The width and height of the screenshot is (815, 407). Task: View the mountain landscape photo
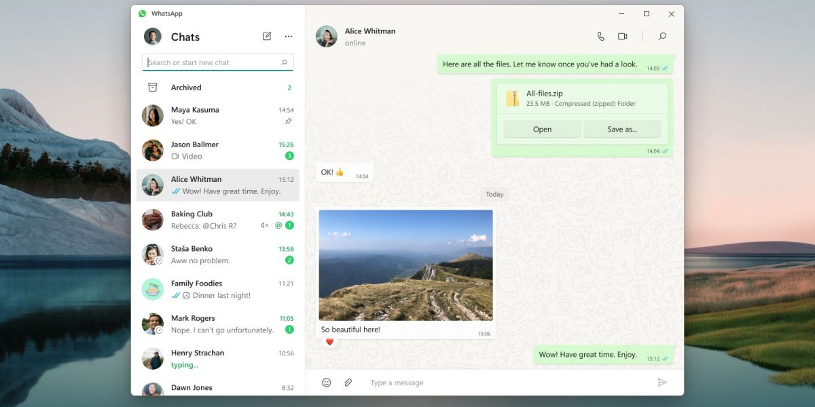tap(405, 265)
